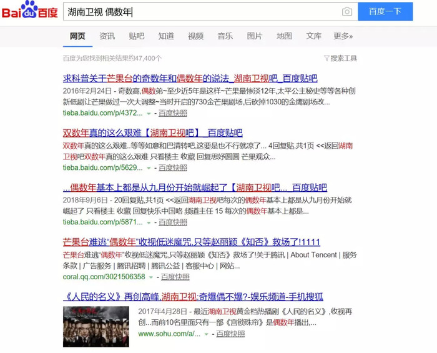Click result count text 百度为您找到相关结果约47,400个
This screenshot has width=437, height=353.
point(112,58)
